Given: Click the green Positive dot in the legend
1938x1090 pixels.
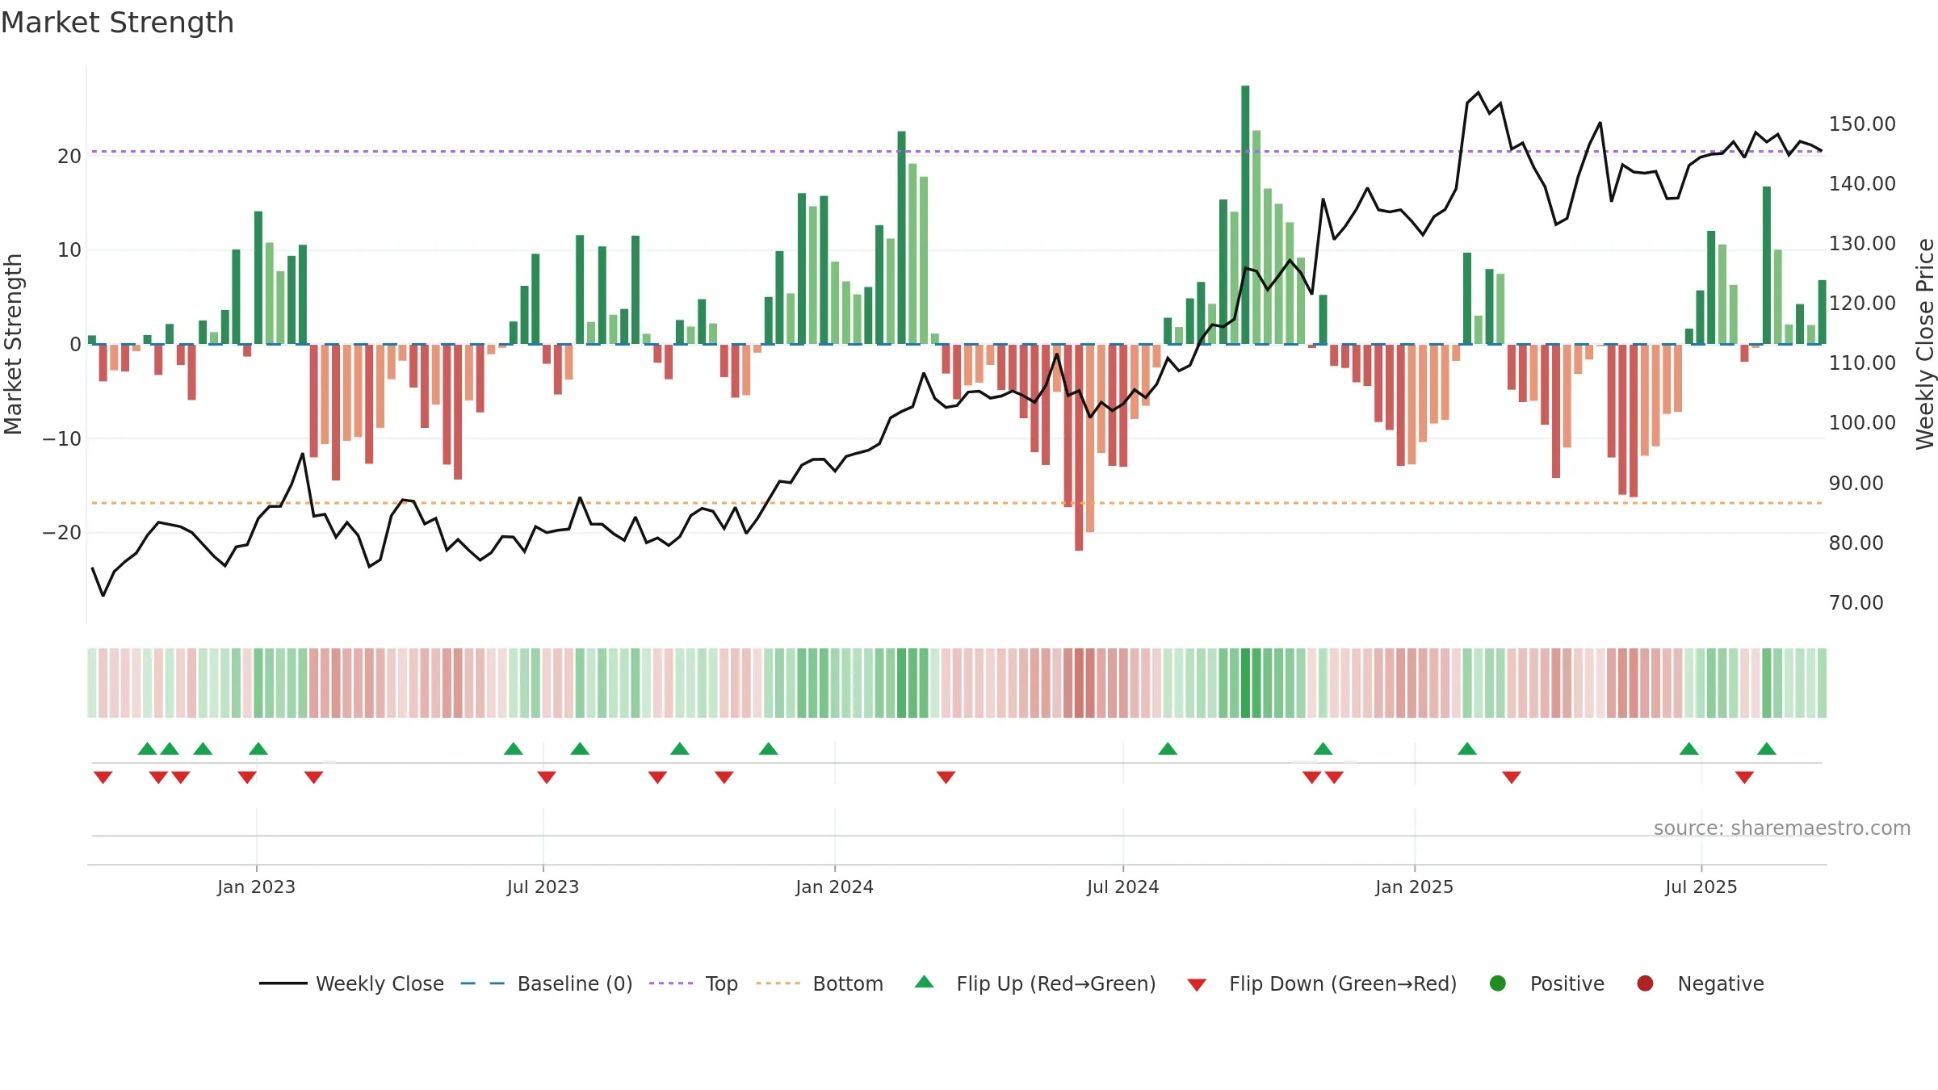Looking at the screenshot, I should click(1498, 983).
